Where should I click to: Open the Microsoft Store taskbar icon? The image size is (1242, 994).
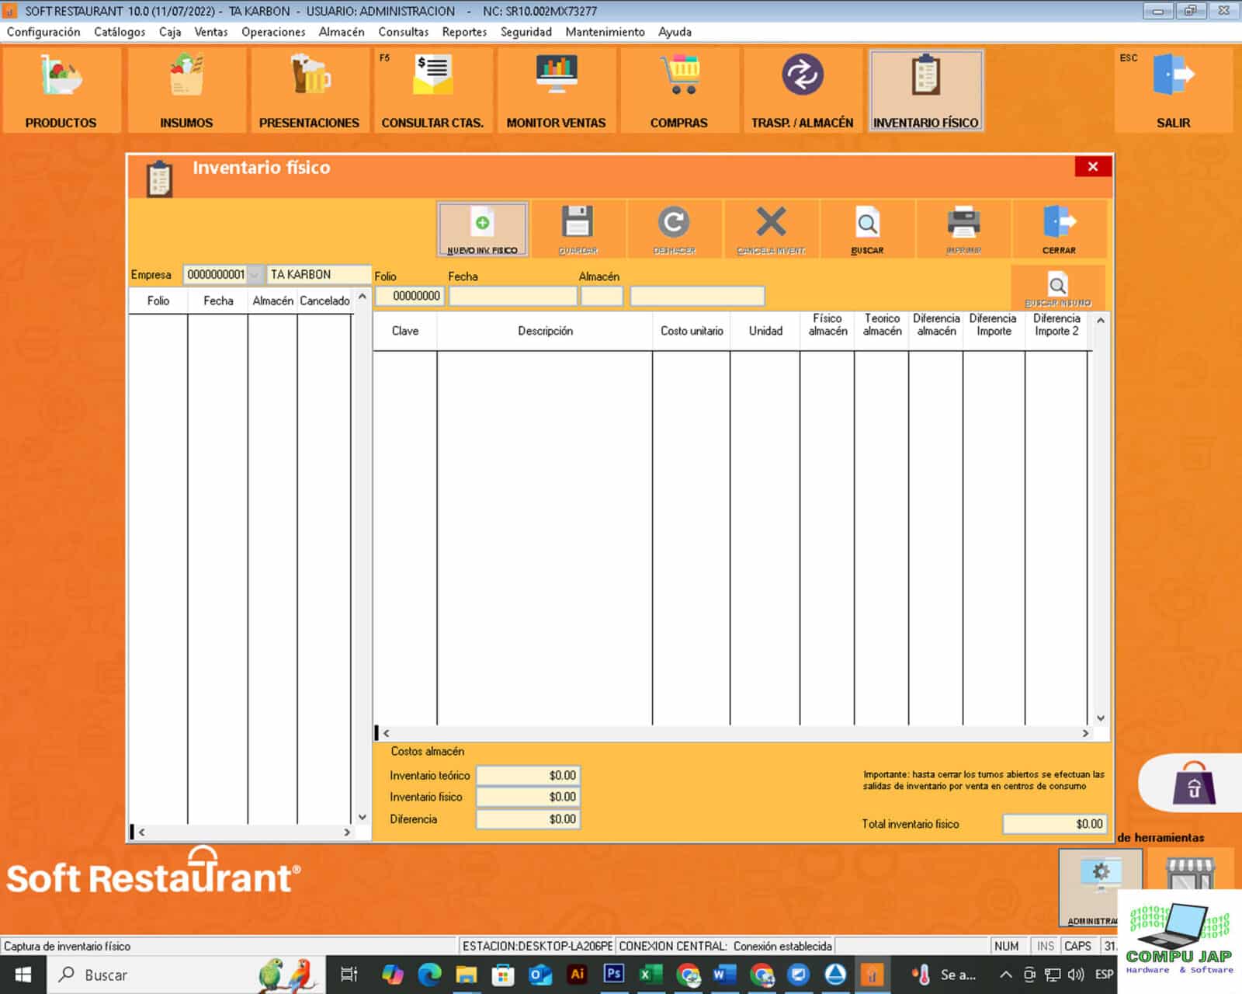point(503,974)
